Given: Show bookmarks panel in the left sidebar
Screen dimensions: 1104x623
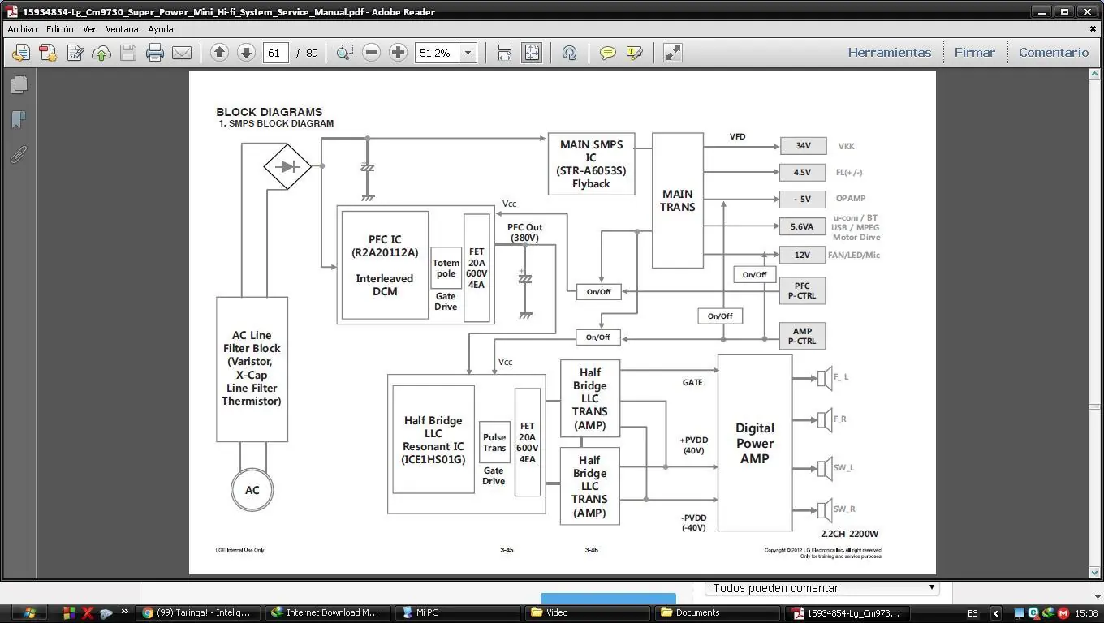Looking at the screenshot, I should point(19,120).
